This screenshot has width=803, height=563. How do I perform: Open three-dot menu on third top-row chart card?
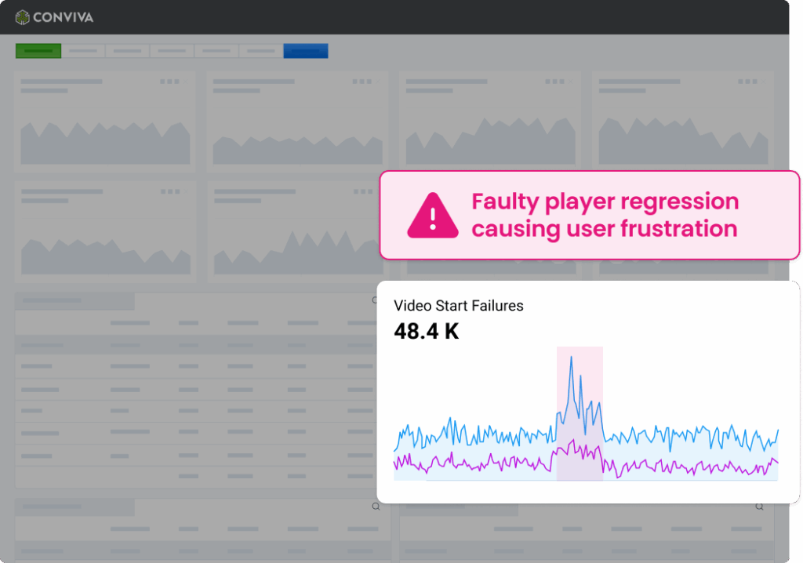point(554,82)
